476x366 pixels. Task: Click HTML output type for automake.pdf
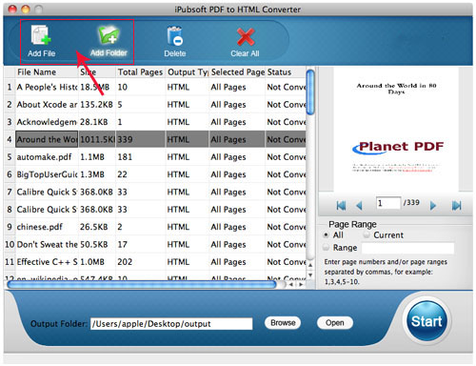click(x=188, y=157)
